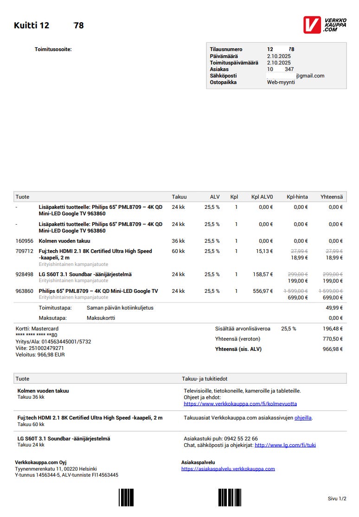Click the Yhteensä column header
The width and height of the screenshot is (359, 517).
click(332, 197)
